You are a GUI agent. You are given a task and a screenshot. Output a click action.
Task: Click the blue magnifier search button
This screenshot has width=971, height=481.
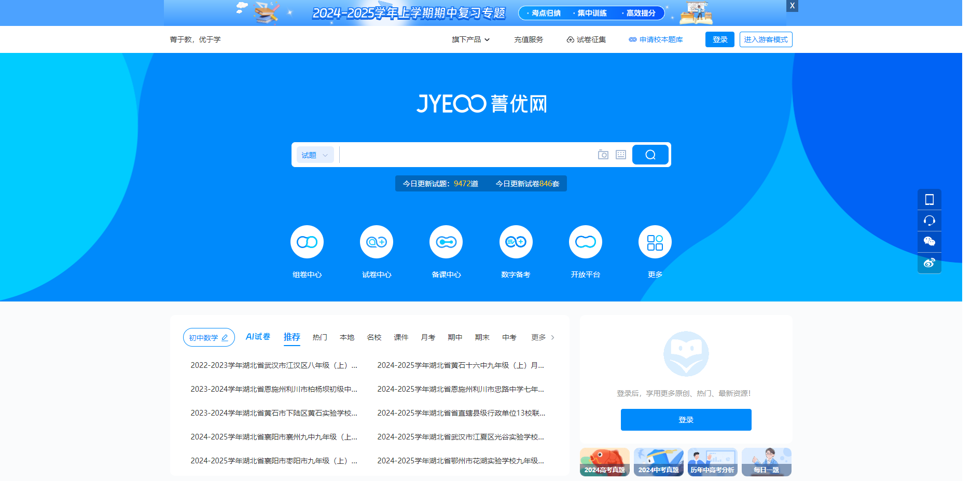click(x=650, y=155)
